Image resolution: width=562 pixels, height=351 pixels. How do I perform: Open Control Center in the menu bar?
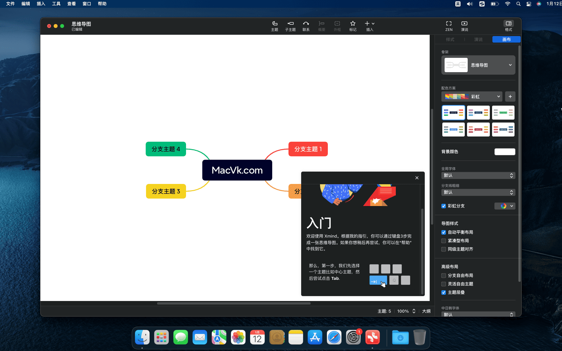(529, 4)
